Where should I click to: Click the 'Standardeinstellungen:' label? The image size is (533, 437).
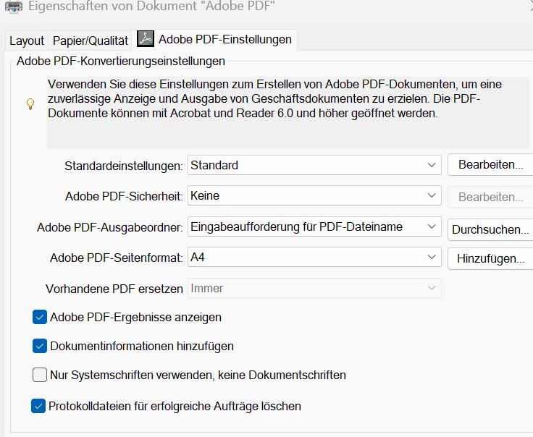[124, 166]
